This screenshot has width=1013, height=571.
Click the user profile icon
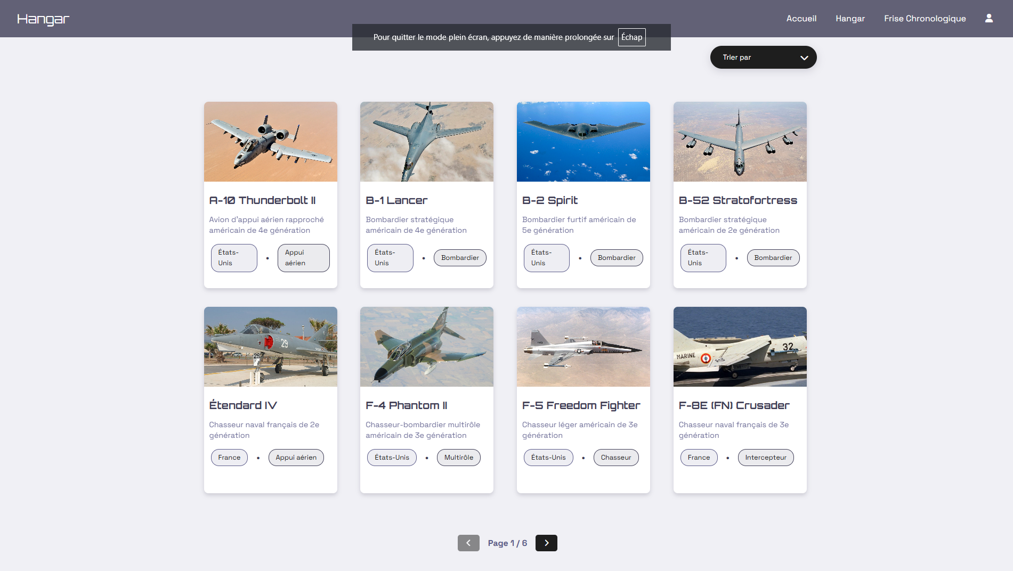pos(988,19)
